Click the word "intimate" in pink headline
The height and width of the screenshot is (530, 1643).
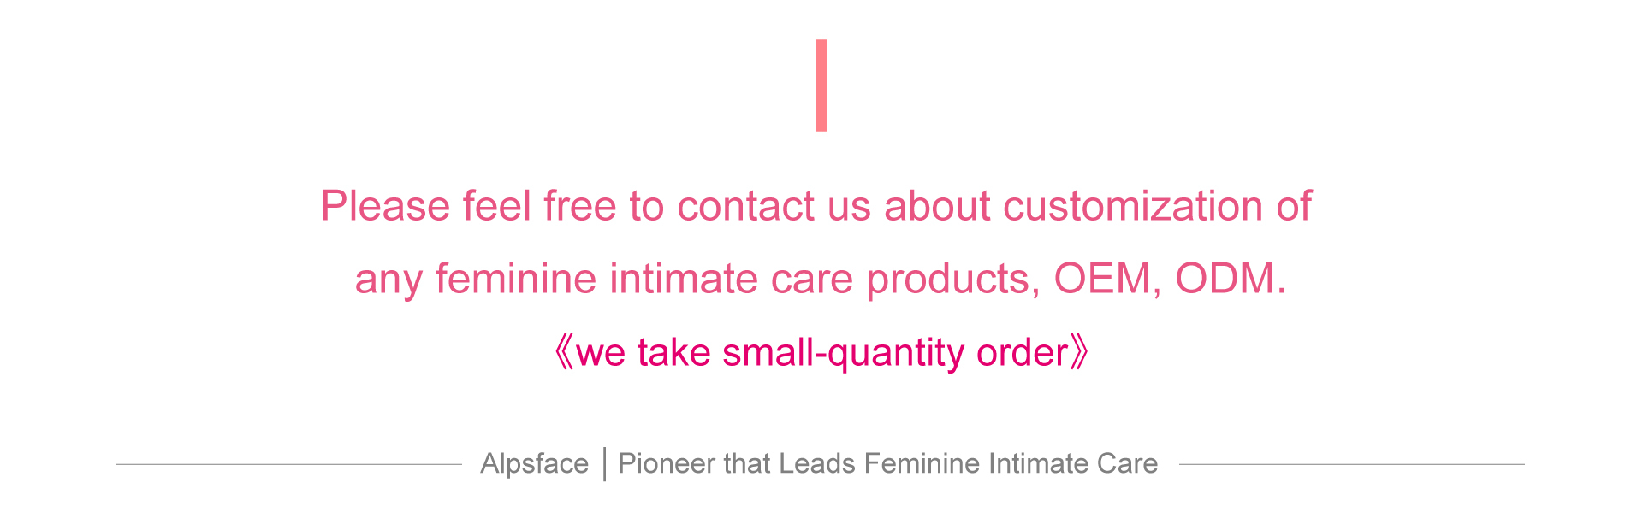pos(684,279)
